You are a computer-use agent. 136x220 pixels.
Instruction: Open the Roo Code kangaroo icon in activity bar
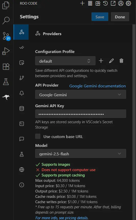pyautogui.click(x=6, y=97)
